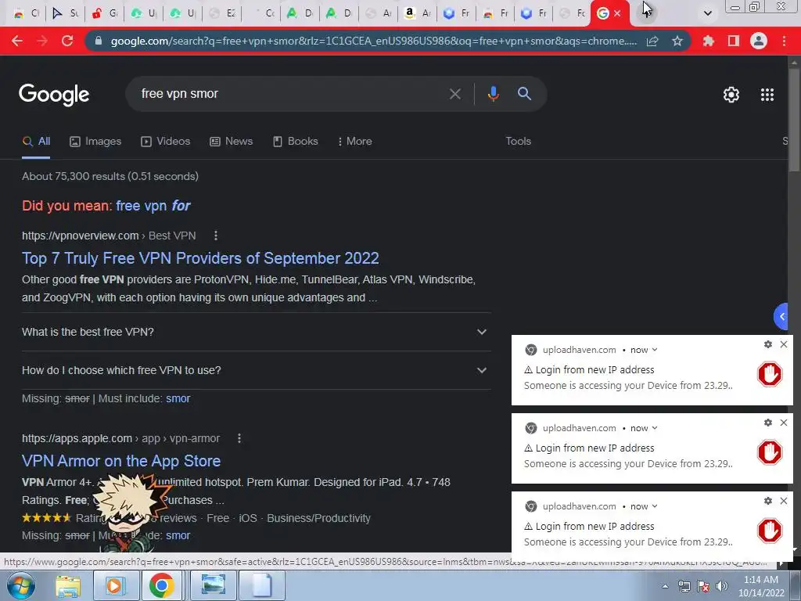Screen dimensions: 801x601
Task: Open the tab search dropdown arrow
Action: [x=707, y=13]
